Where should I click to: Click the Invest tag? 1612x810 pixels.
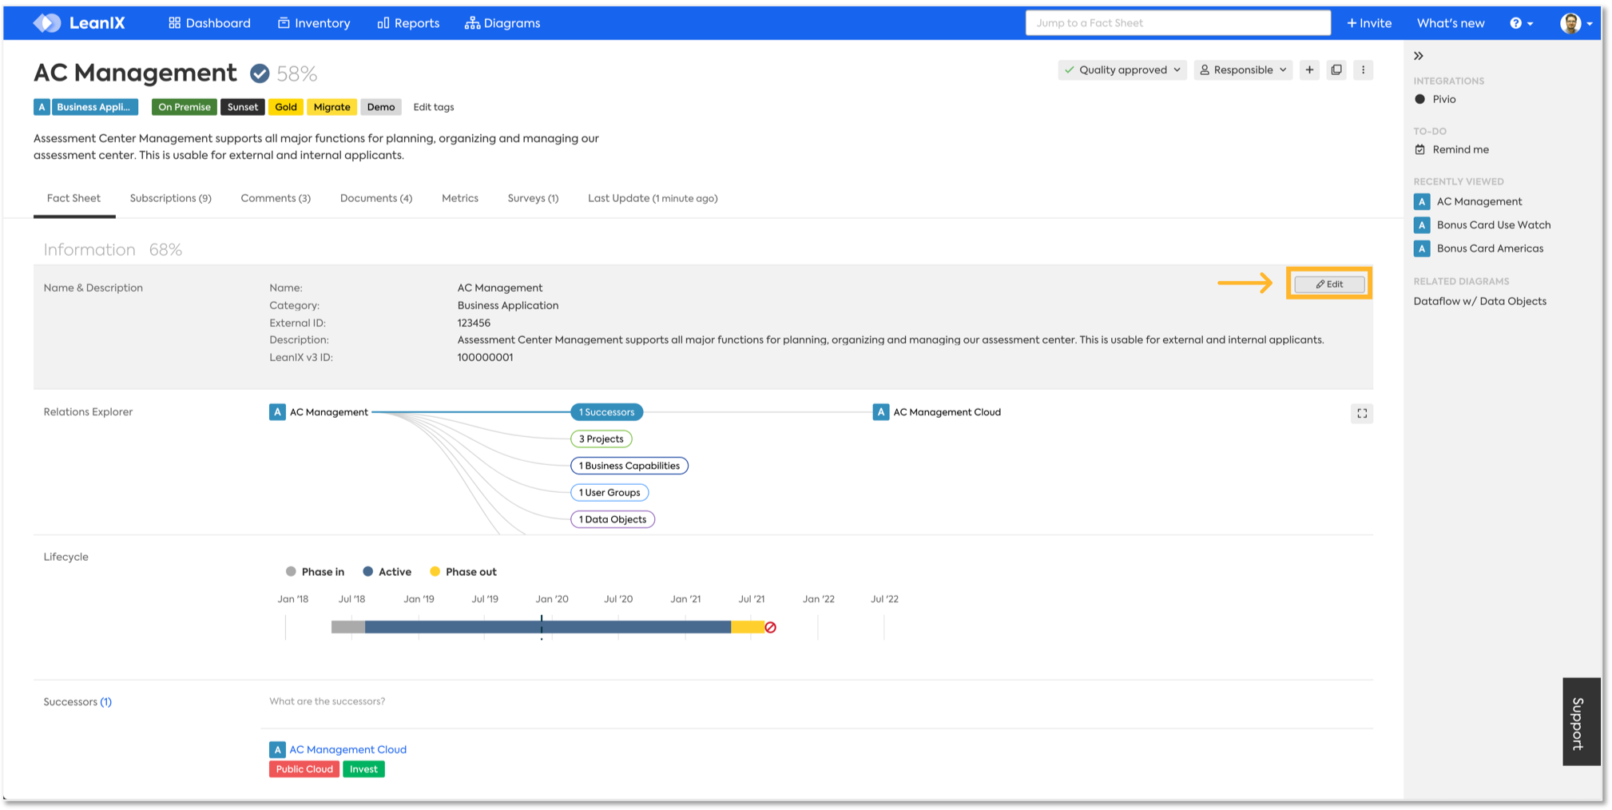(x=363, y=769)
